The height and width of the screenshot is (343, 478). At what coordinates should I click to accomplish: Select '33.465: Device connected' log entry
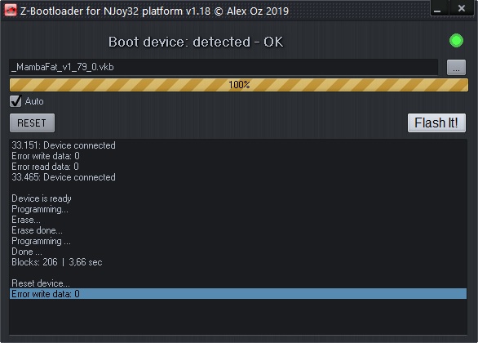pos(64,177)
